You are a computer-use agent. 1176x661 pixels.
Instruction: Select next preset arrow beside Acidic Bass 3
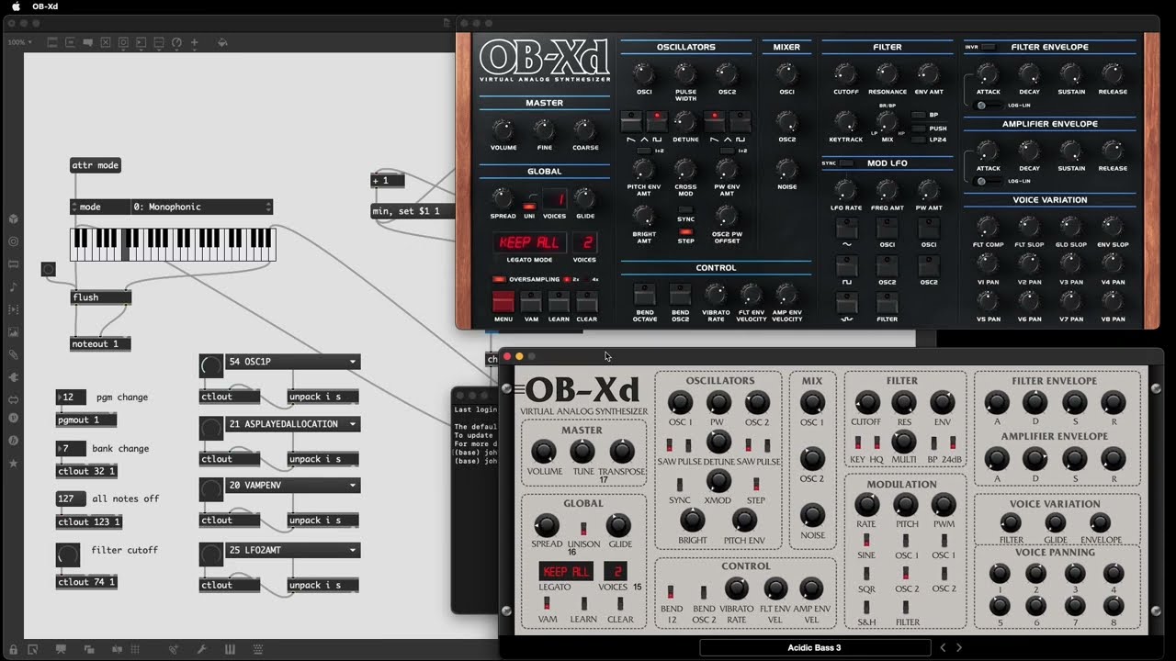[959, 647]
